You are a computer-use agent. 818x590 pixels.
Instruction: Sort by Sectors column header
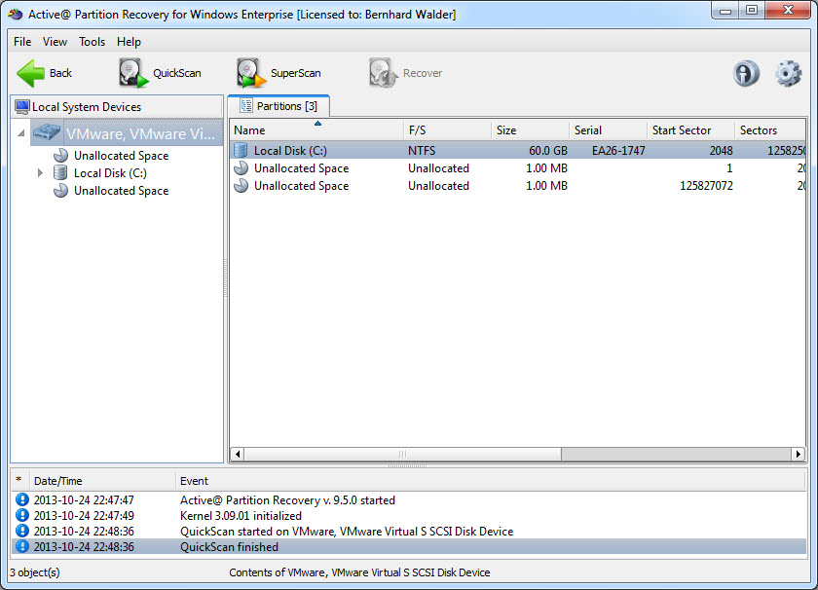point(770,129)
